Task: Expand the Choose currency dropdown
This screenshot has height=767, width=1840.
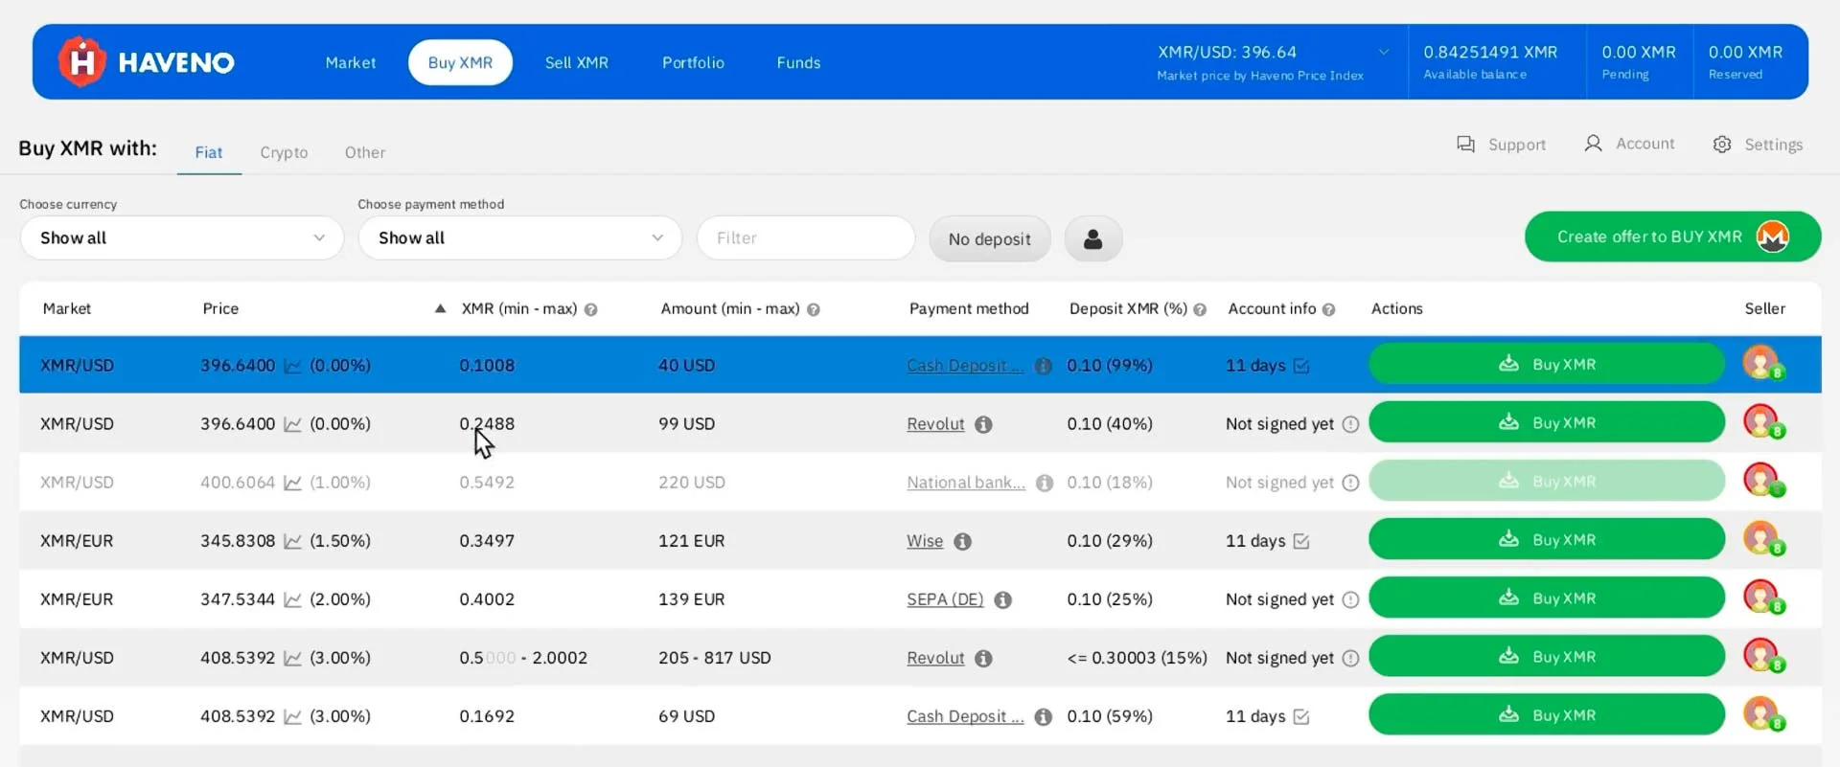Action: click(x=182, y=237)
